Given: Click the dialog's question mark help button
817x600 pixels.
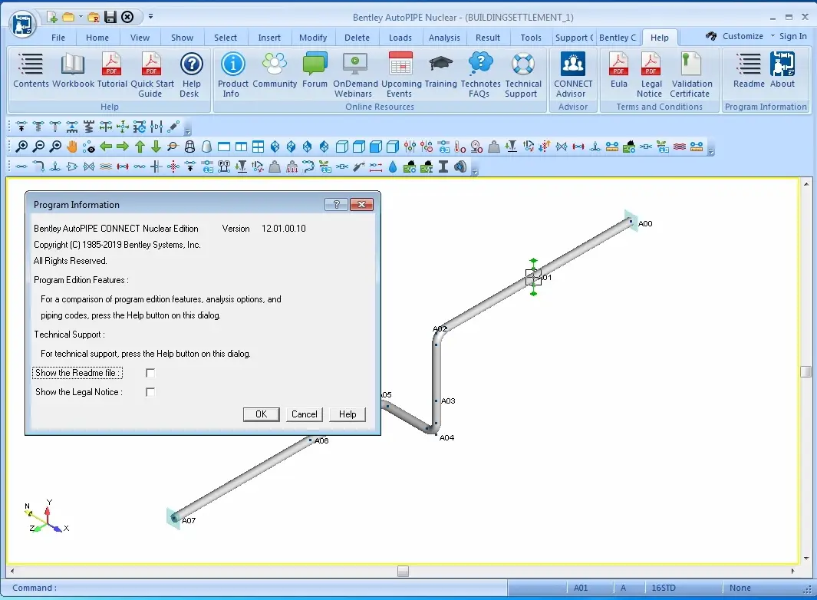Looking at the screenshot, I should tap(336, 204).
